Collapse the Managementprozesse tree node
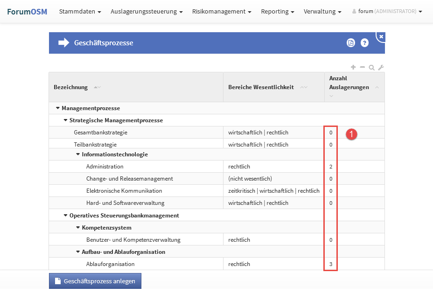This screenshot has width=433, height=294. tap(57, 108)
